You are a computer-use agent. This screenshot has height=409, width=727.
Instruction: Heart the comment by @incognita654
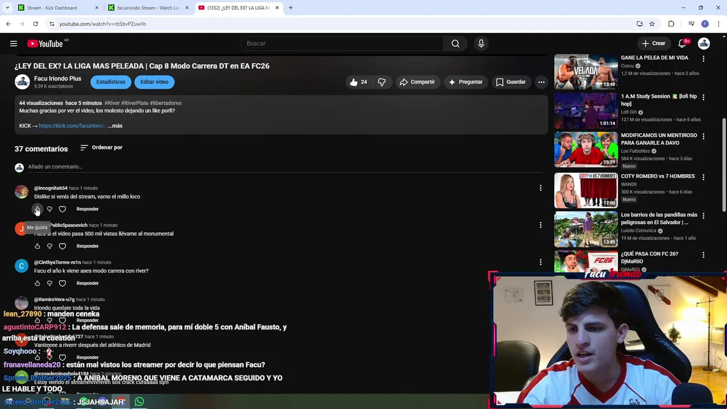tap(62, 209)
